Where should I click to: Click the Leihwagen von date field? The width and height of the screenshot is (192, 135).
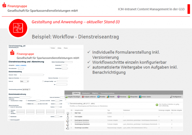pos(62,81)
